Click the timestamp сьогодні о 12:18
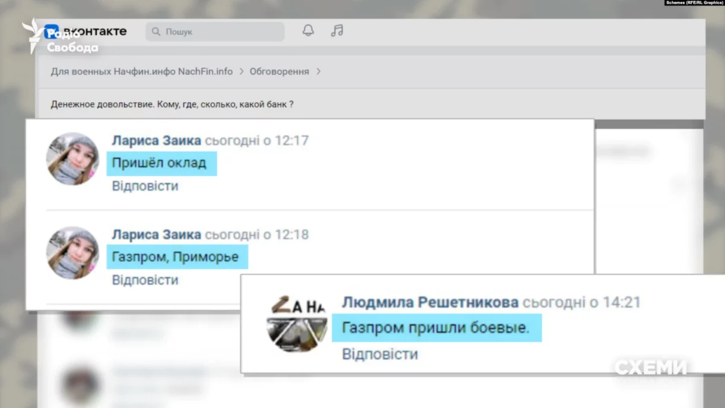 pyautogui.click(x=257, y=235)
